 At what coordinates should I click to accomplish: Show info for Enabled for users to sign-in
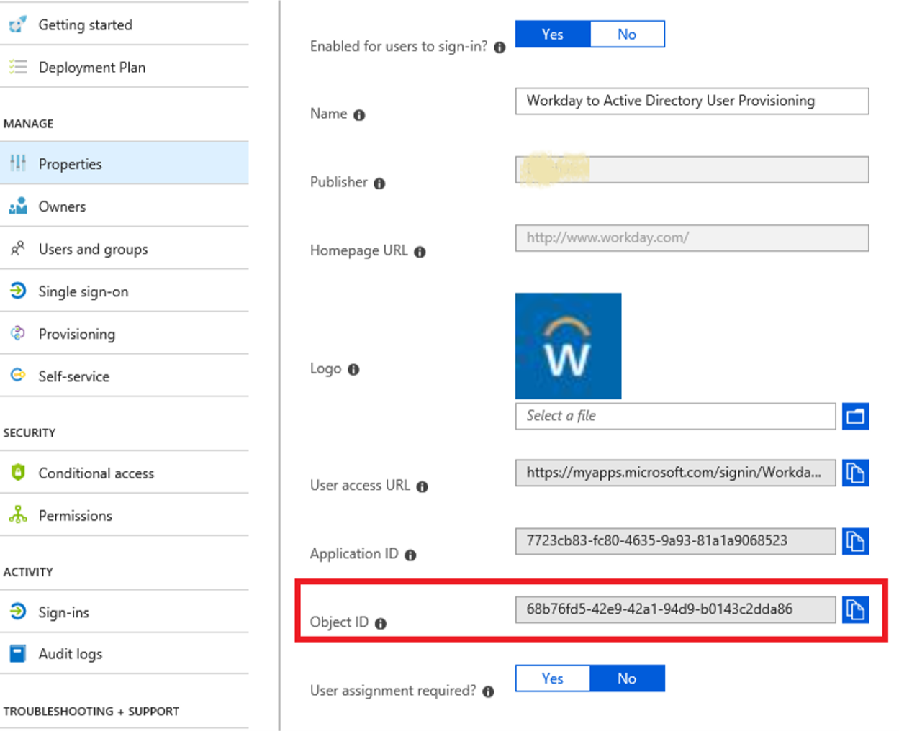pyautogui.click(x=500, y=47)
